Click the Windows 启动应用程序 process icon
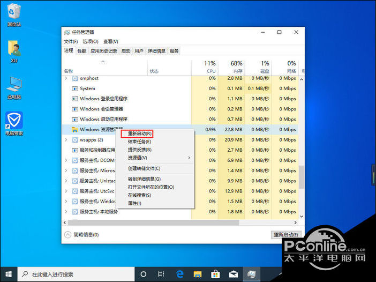Image resolution: width=376 pixels, height=282 pixels. [x=75, y=119]
